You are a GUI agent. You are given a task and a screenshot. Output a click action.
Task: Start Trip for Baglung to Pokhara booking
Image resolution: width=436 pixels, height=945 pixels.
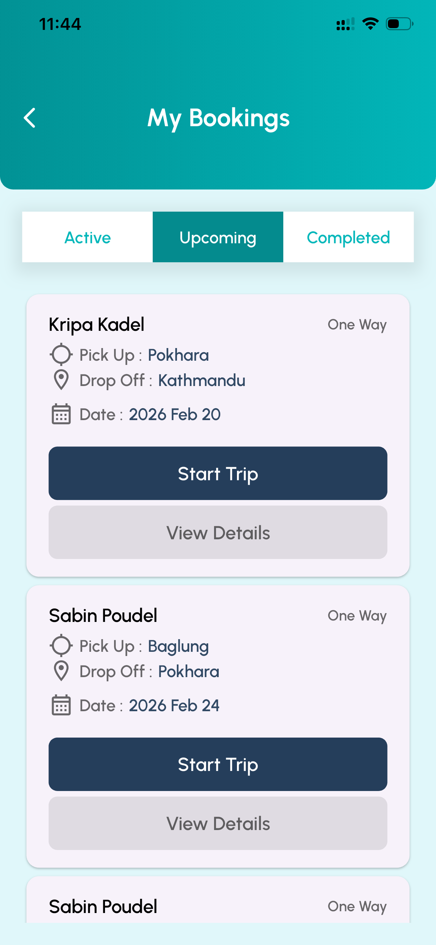(218, 764)
